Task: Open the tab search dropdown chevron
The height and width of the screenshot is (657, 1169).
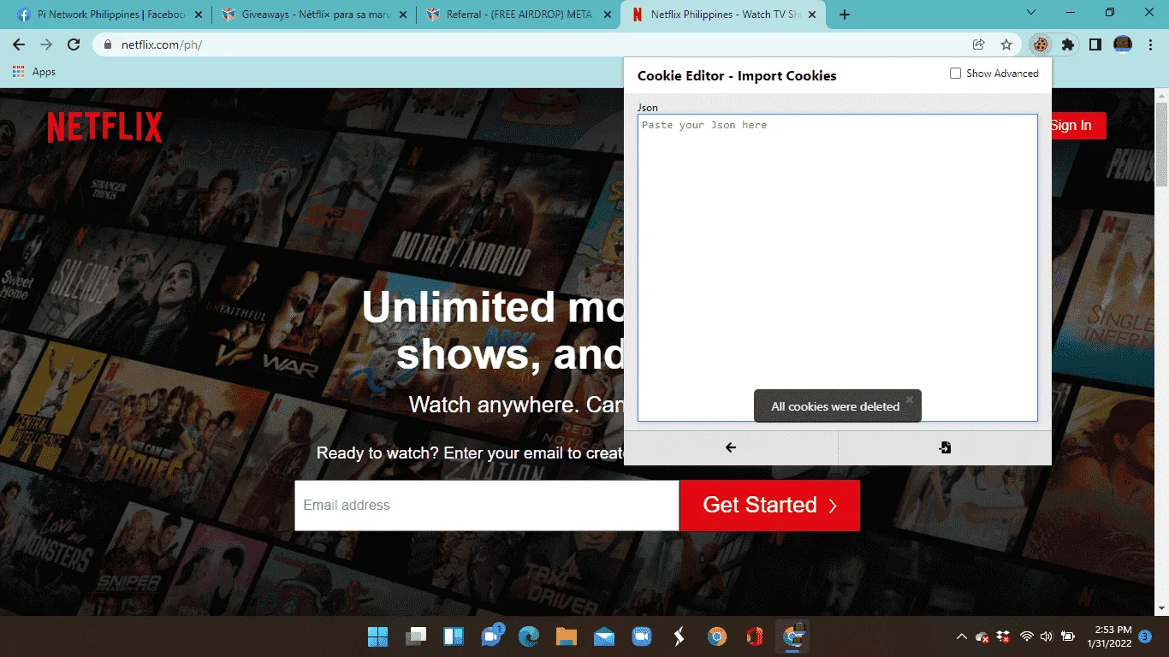Action: pyautogui.click(x=1031, y=13)
